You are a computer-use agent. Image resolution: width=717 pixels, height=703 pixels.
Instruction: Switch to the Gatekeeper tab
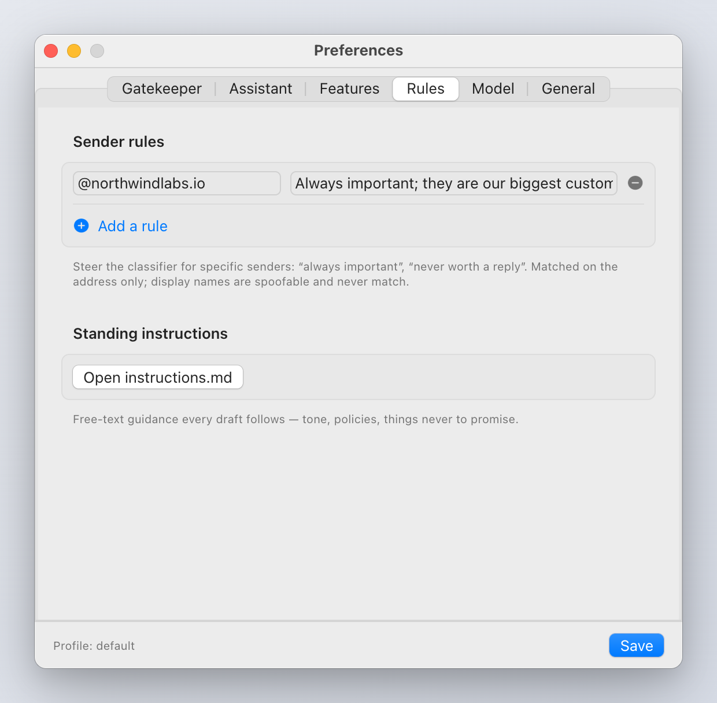pyautogui.click(x=162, y=89)
